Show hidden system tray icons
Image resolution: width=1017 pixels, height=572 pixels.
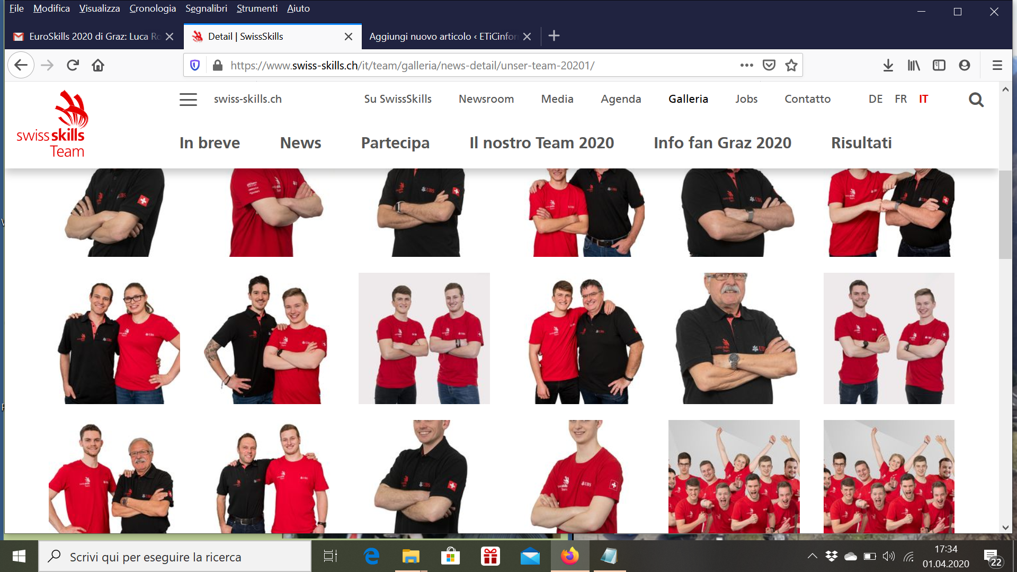tap(812, 556)
